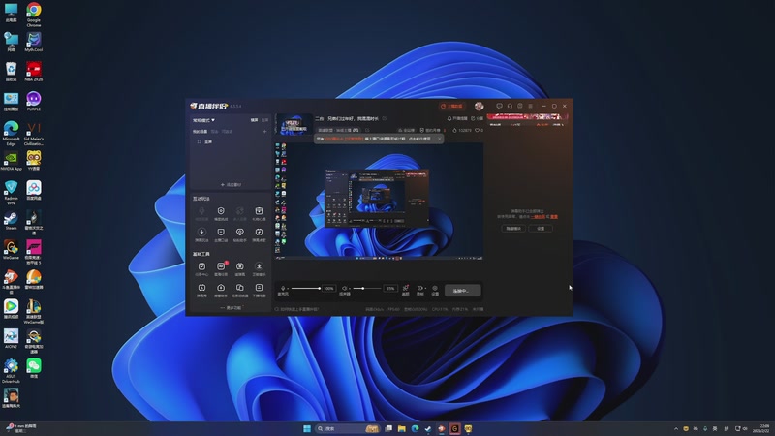
Task: Open the regular-mode dropdown at panel top
Action: click(203, 120)
